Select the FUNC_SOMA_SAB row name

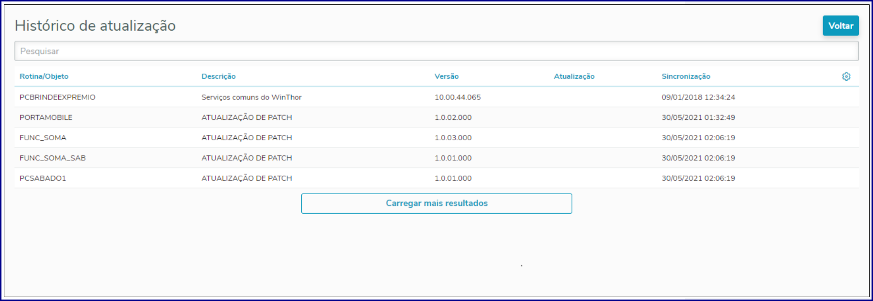pos(52,158)
